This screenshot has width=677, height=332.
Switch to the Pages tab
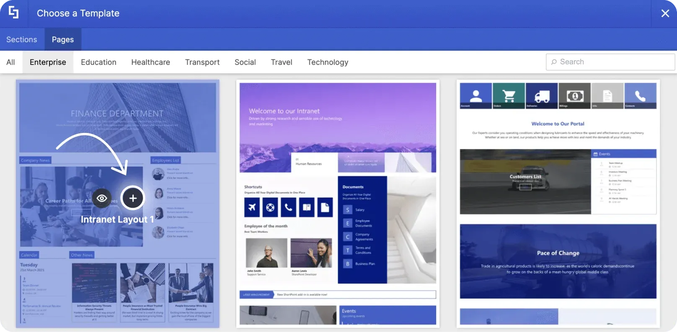pyautogui.click(x=63, y=39)
